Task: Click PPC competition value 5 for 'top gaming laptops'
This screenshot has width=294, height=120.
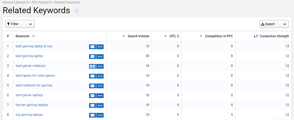Action: (232, 114)
